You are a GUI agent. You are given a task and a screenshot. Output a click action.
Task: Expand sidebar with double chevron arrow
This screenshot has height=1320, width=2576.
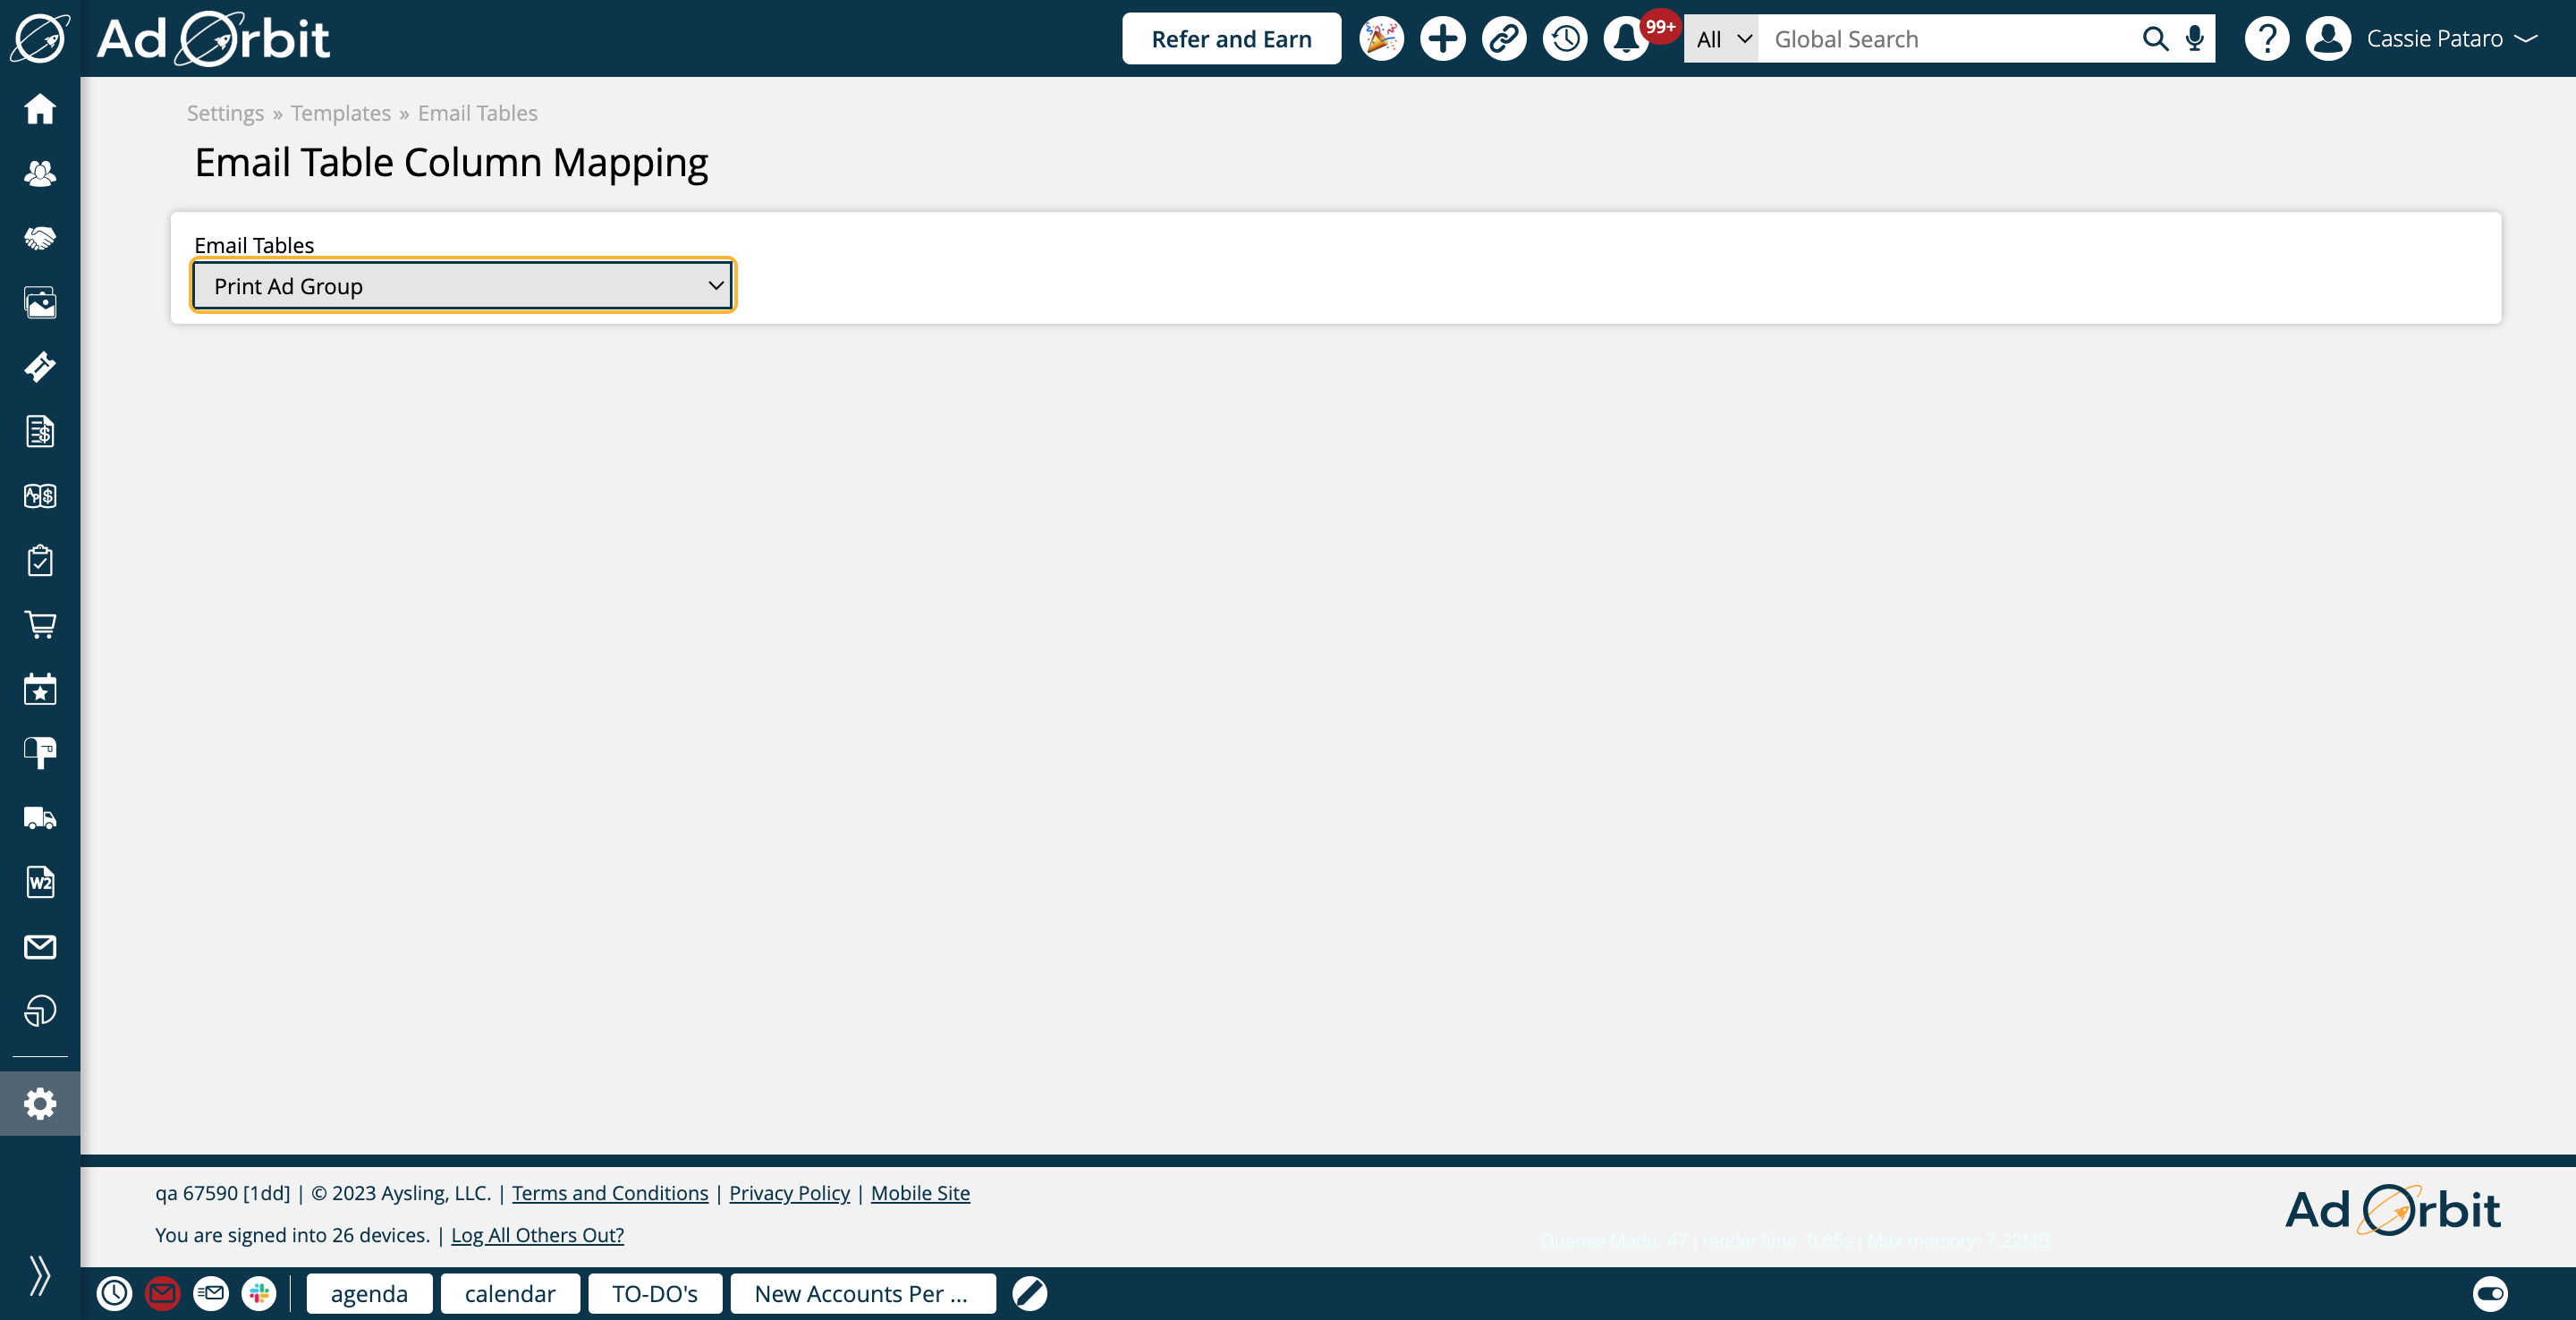click(40, 1275)
